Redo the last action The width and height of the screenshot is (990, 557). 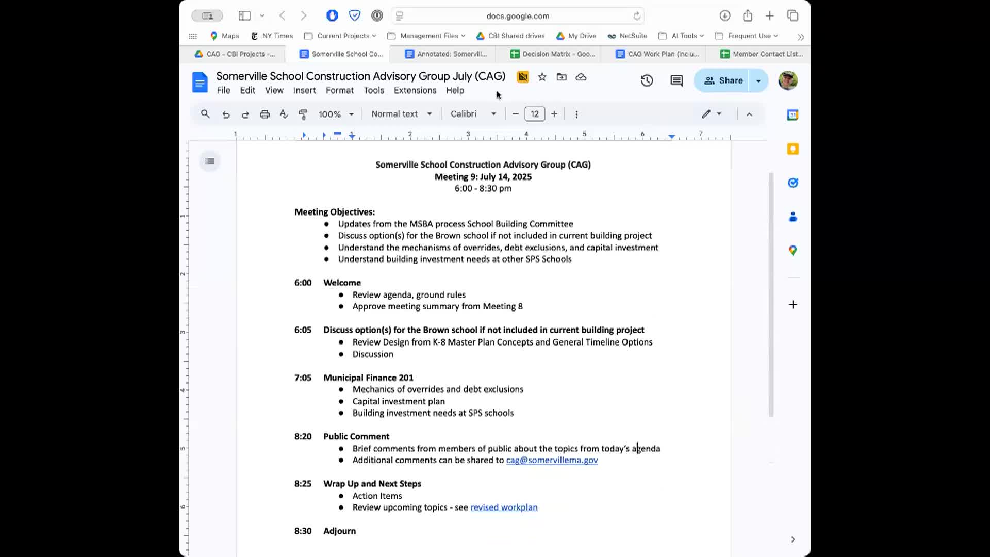tap(245, 114)
